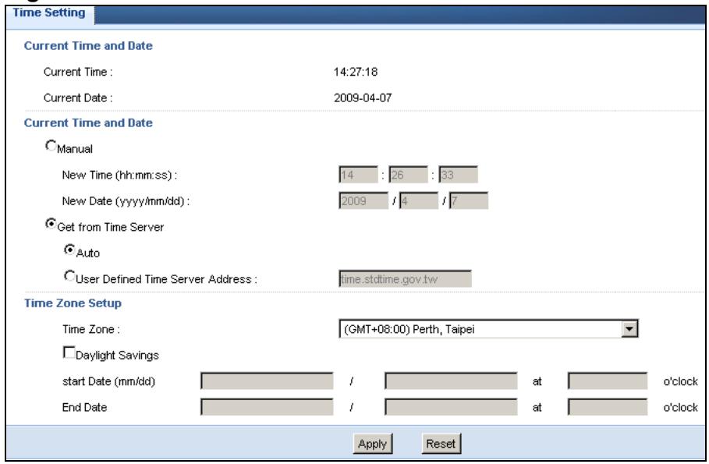The width and height of the screenshot is (709, 464).
Task: Select the Manual radio button
Action: click(x=51, y=146)
